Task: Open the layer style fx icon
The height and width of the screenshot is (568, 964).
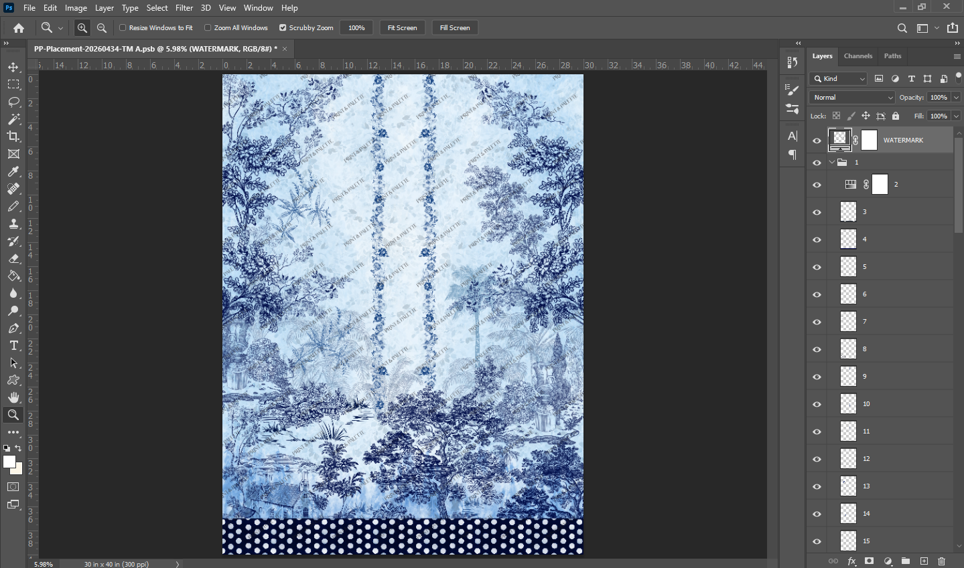Action: tap(851, 561)
